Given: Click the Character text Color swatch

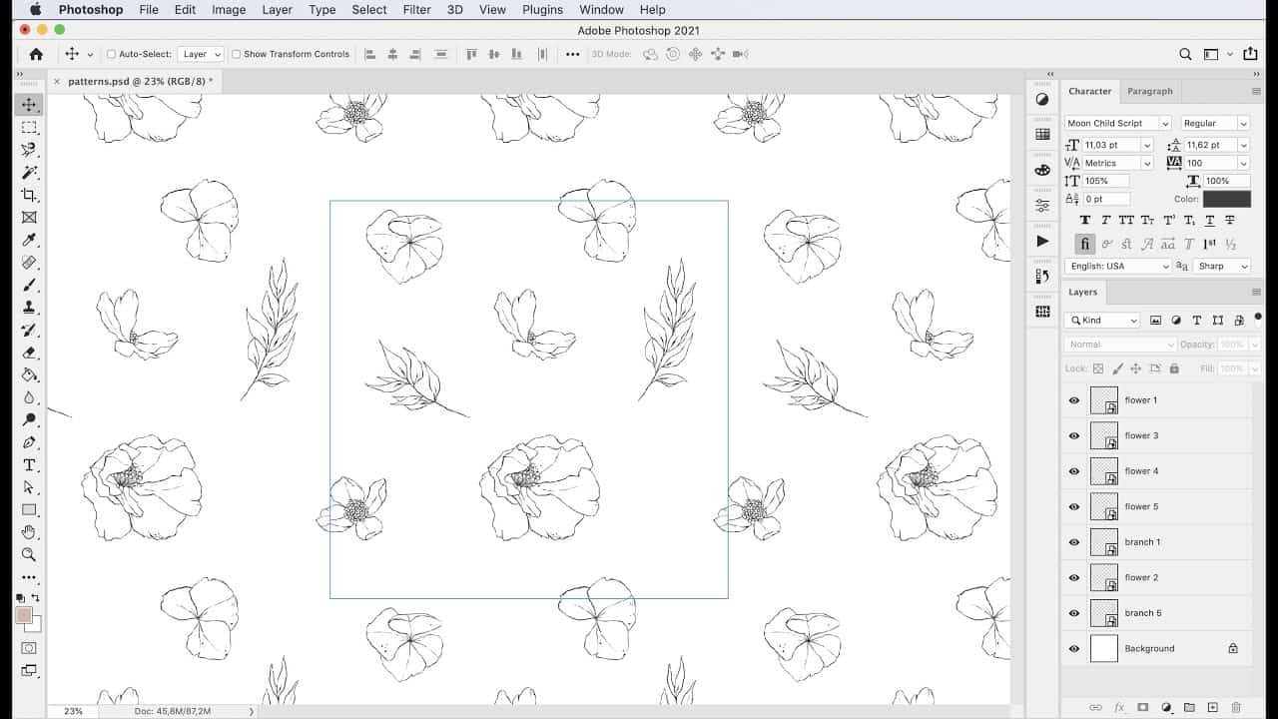Looking at the screenshot, I should click(1227, 199).
